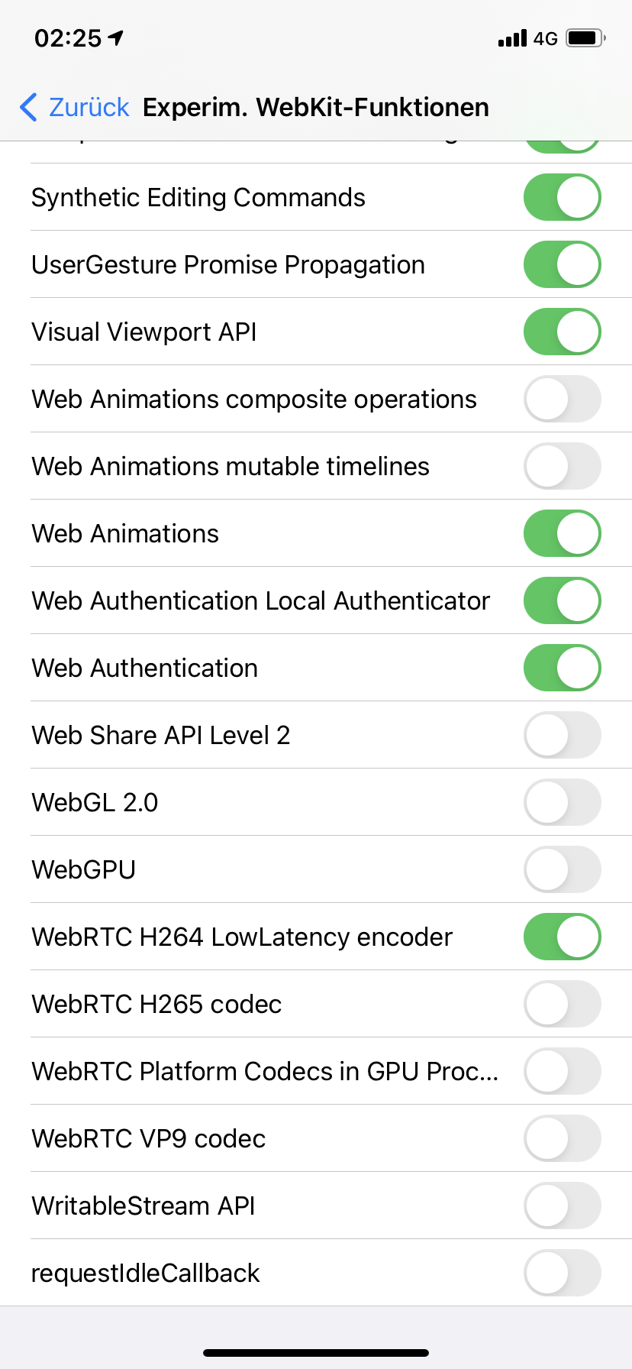
Task: Turn on the WebGL 2.0 toggle
Action: pyautogui.click(x=562, y=803)
